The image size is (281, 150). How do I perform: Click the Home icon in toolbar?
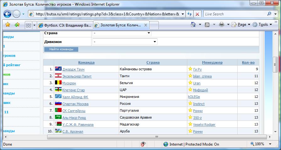[194, 24]
